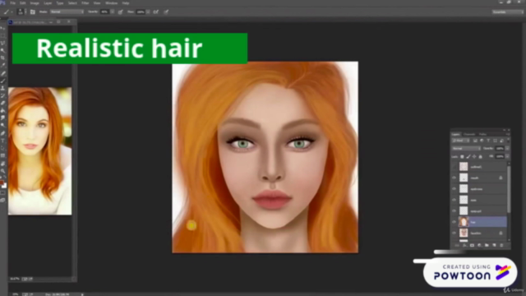This screenshot has width=526, height=296.
Task: Hide the layer below hair layer
Action: click(x=454, y=234)
